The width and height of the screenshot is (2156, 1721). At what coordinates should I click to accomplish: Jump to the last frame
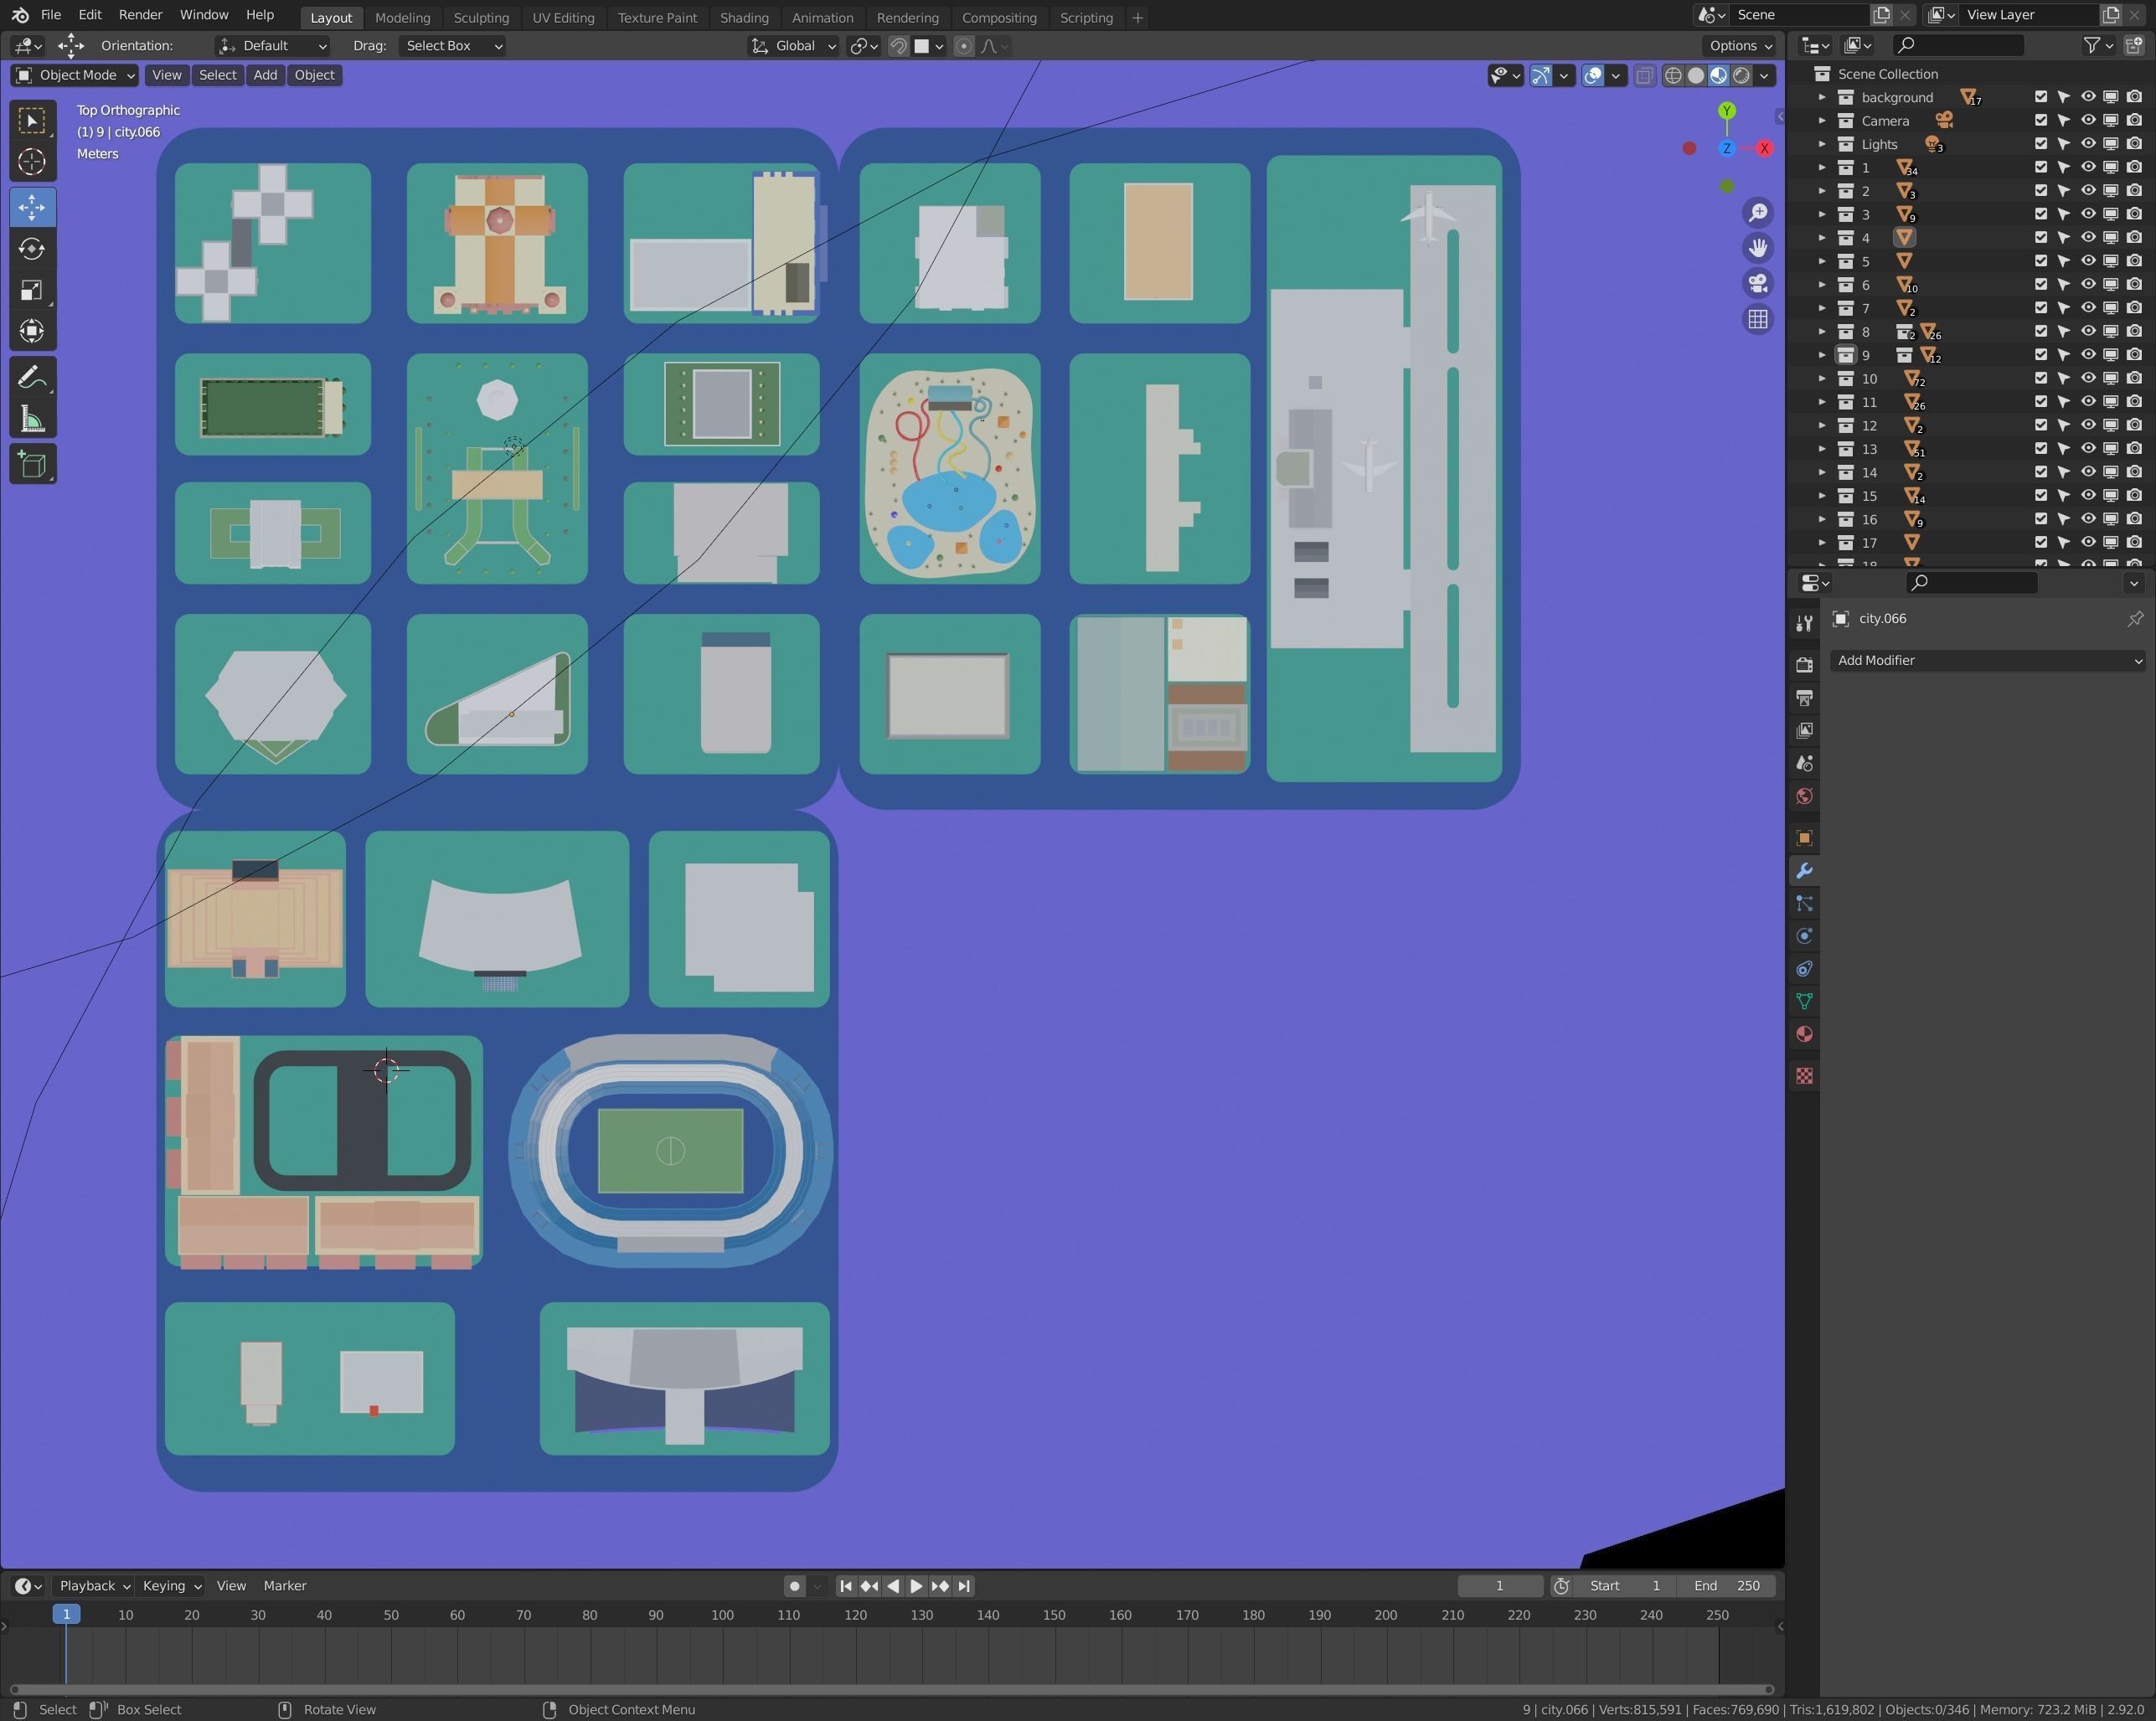pyautogui.click(x=964, y=1586)
